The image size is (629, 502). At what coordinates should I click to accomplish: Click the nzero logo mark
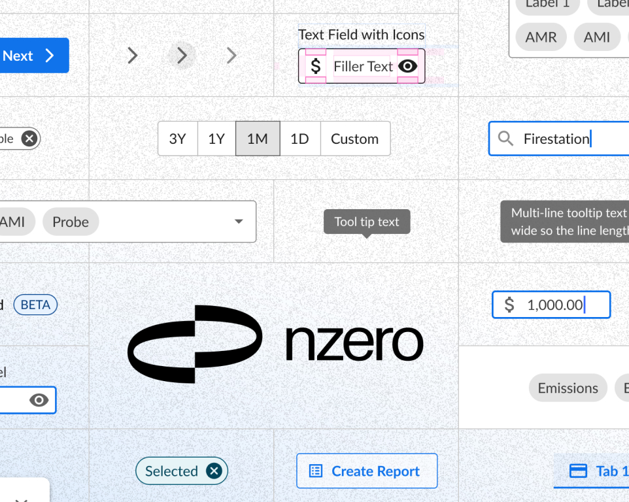(x=195, y=344)
